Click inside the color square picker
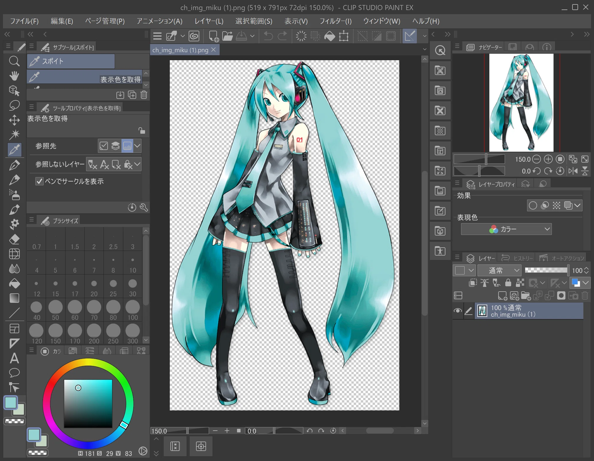Screen dimensions: 594x461 [88, 403]
